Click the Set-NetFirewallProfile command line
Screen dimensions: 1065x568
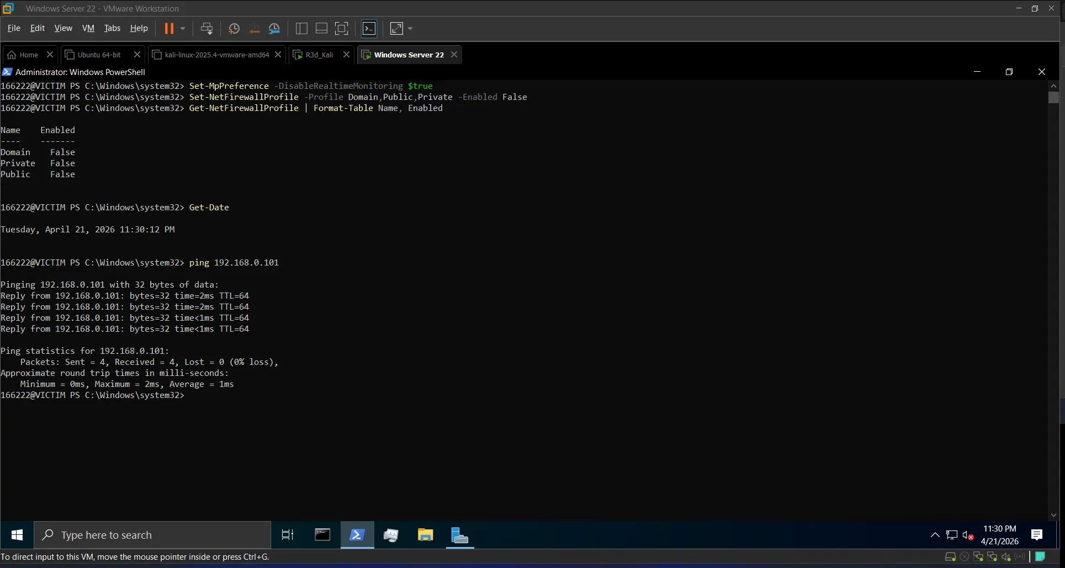[358, 97]
